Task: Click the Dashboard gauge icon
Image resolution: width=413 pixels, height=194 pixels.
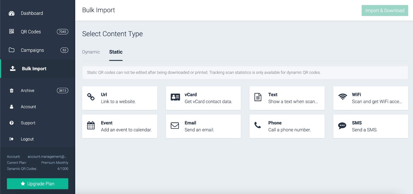Action: coord(12,13)
